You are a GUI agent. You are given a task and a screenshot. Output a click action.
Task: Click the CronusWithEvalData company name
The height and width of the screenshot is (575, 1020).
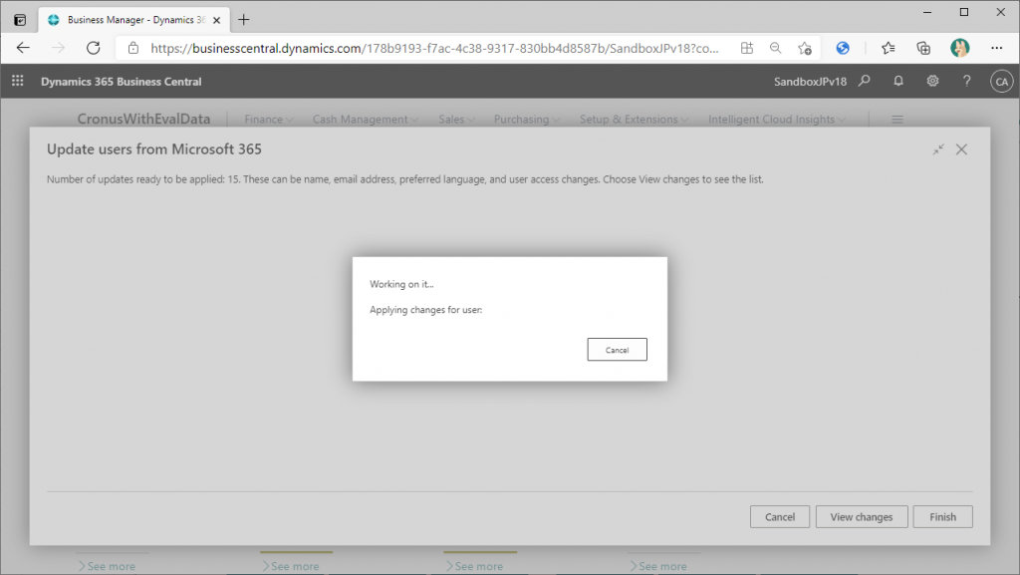143,119
